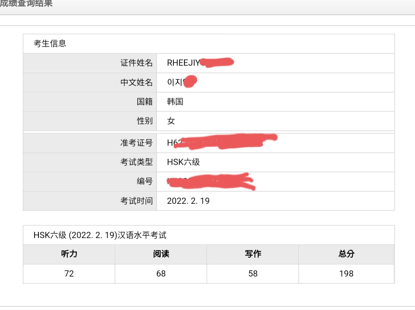Click the HSK六级 (2022. 2. 19)汉语水平考试 heading
Viewport: 415px width, 310px height.
tap(100, 235)
